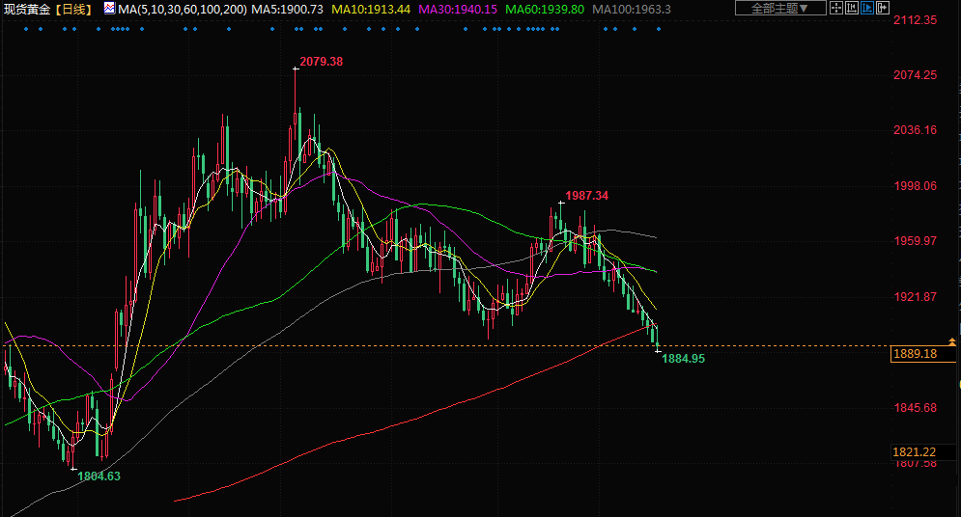Click the MA indicator chart icon
The height and width of the screenshot is (517, 961).
[x=109, y=9]
